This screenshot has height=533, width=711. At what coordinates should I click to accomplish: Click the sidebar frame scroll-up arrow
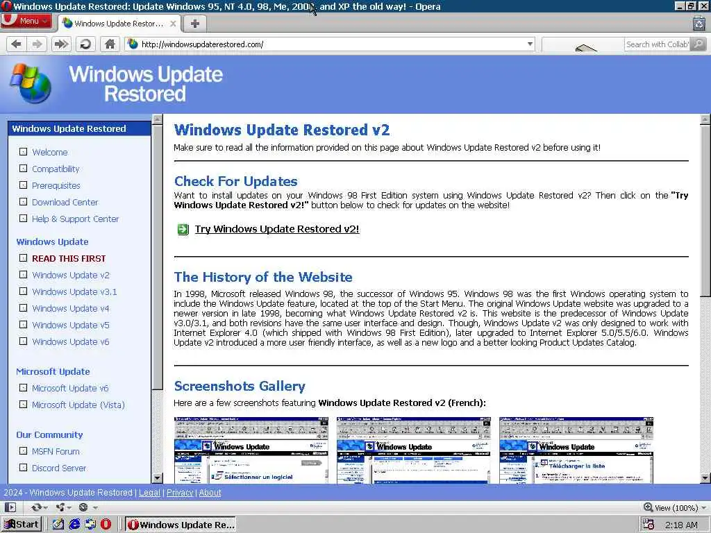tap(158, 120)
